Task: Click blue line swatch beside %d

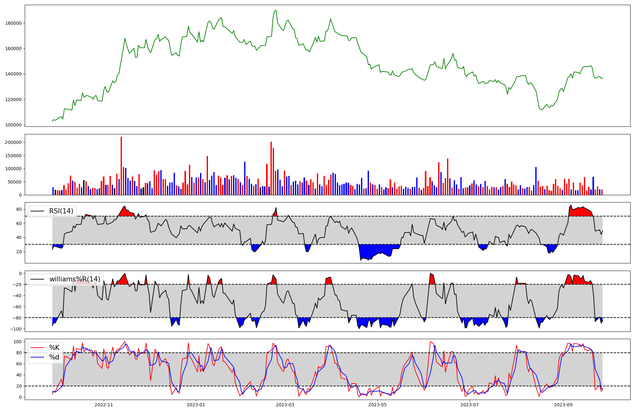Action: coord(37,357)
